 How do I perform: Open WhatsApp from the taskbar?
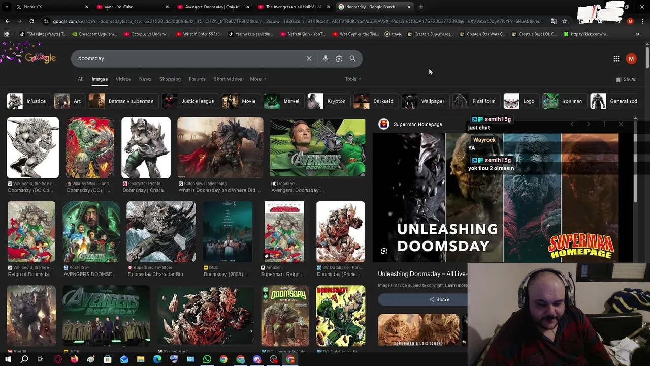(x=207, y=359)
